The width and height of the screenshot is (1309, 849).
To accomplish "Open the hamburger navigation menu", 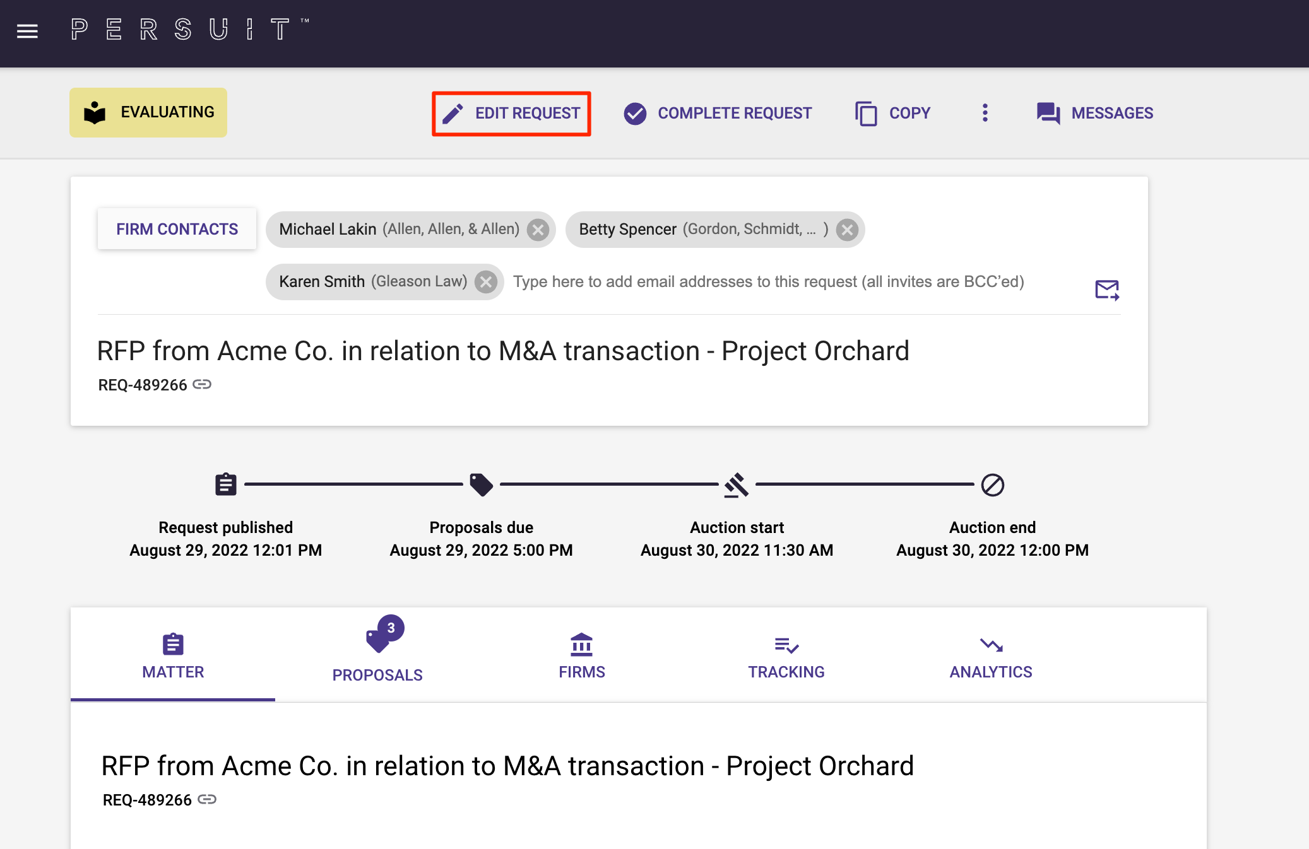I will [27, 30].
